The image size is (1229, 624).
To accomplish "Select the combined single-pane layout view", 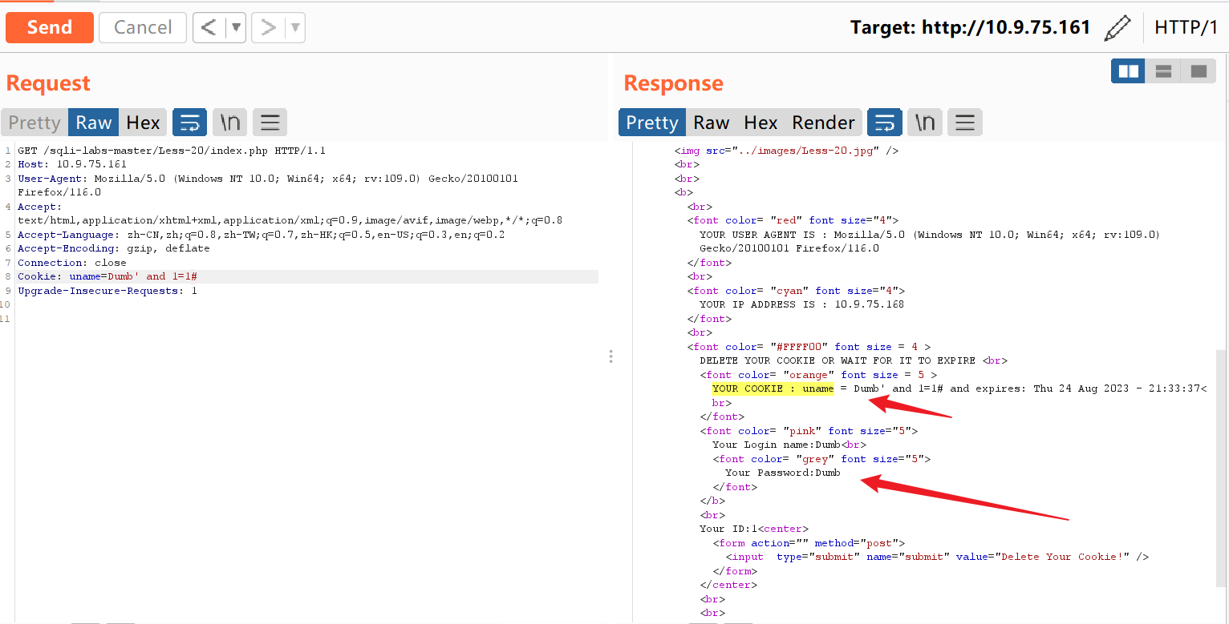I will 1199,71.
